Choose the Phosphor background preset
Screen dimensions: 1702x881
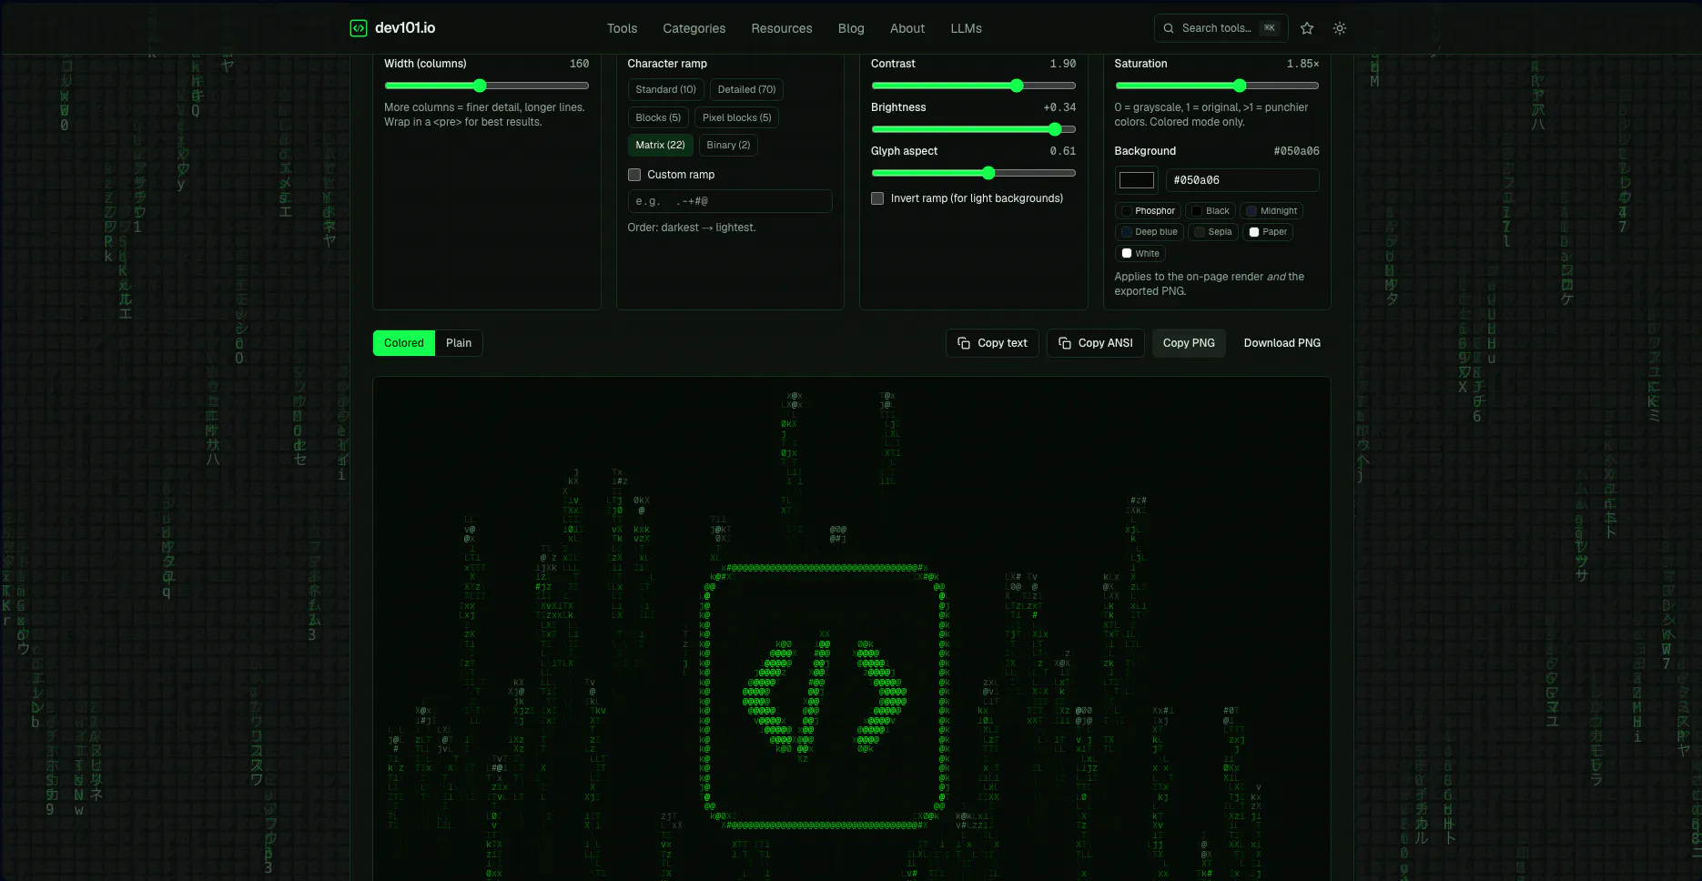coord(1148,211)
